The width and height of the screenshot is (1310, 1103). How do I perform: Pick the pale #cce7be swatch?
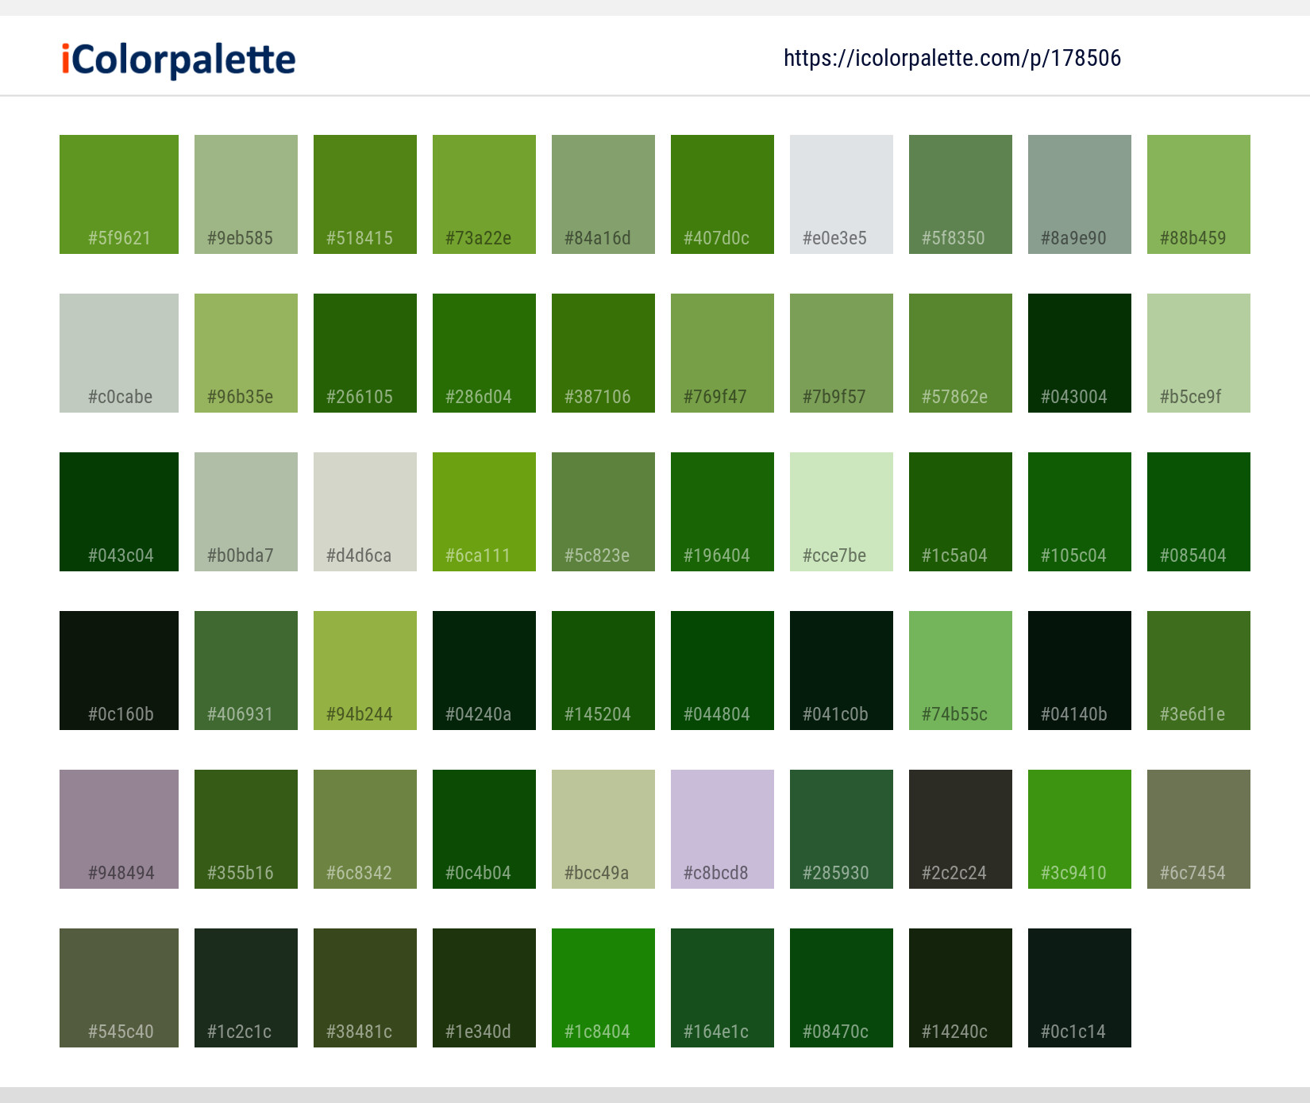coord(842,512)
